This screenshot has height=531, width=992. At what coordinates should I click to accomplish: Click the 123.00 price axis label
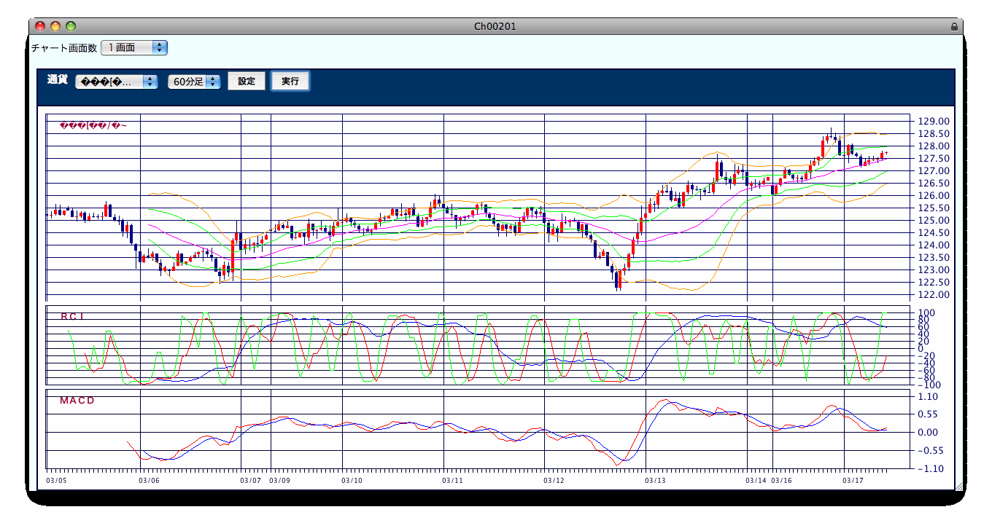(934, 270)
